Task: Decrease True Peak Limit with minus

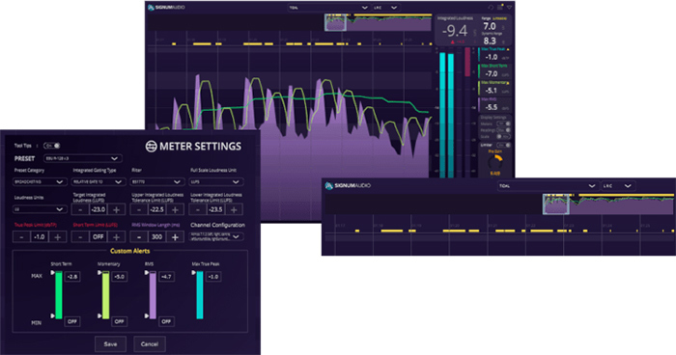Action: [x=21, y=237]
